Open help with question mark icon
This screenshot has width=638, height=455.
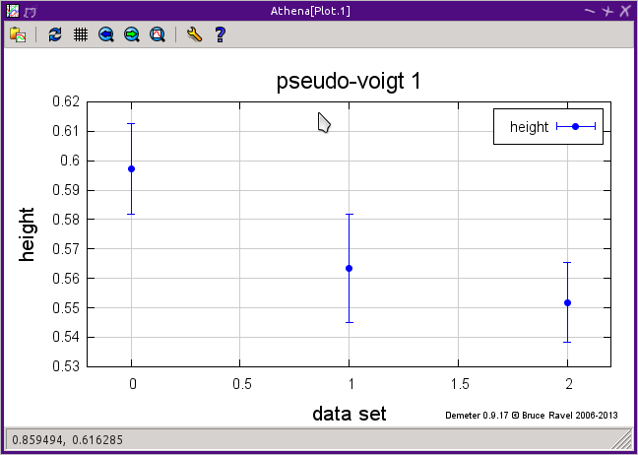pyautogui.click(x=220, y=34)
